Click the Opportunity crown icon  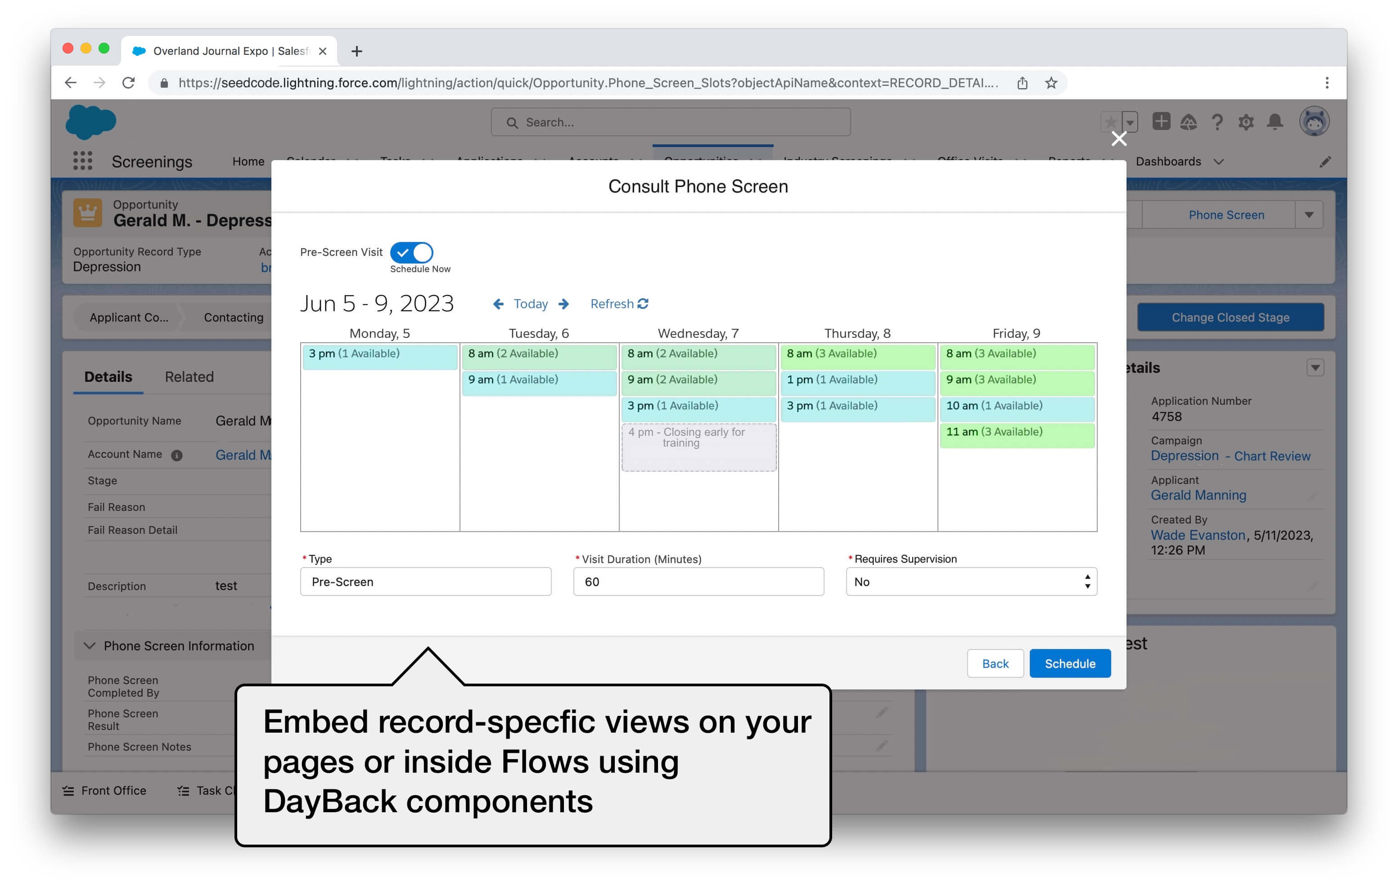(88, 213)
